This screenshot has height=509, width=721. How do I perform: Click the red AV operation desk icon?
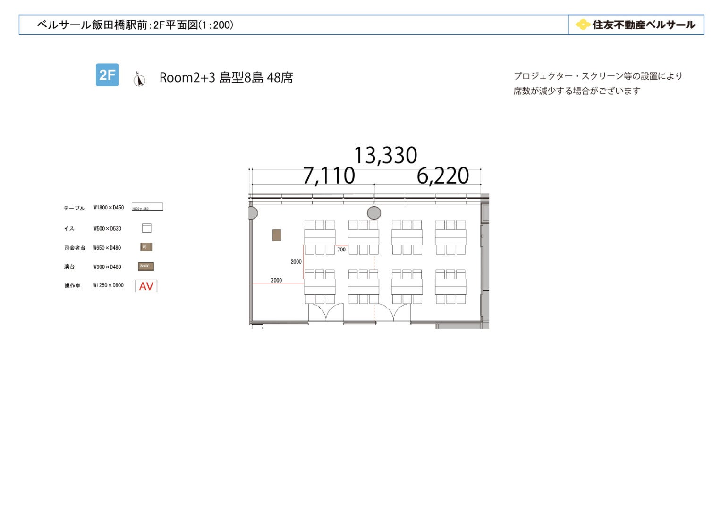[x=146, y=286]
